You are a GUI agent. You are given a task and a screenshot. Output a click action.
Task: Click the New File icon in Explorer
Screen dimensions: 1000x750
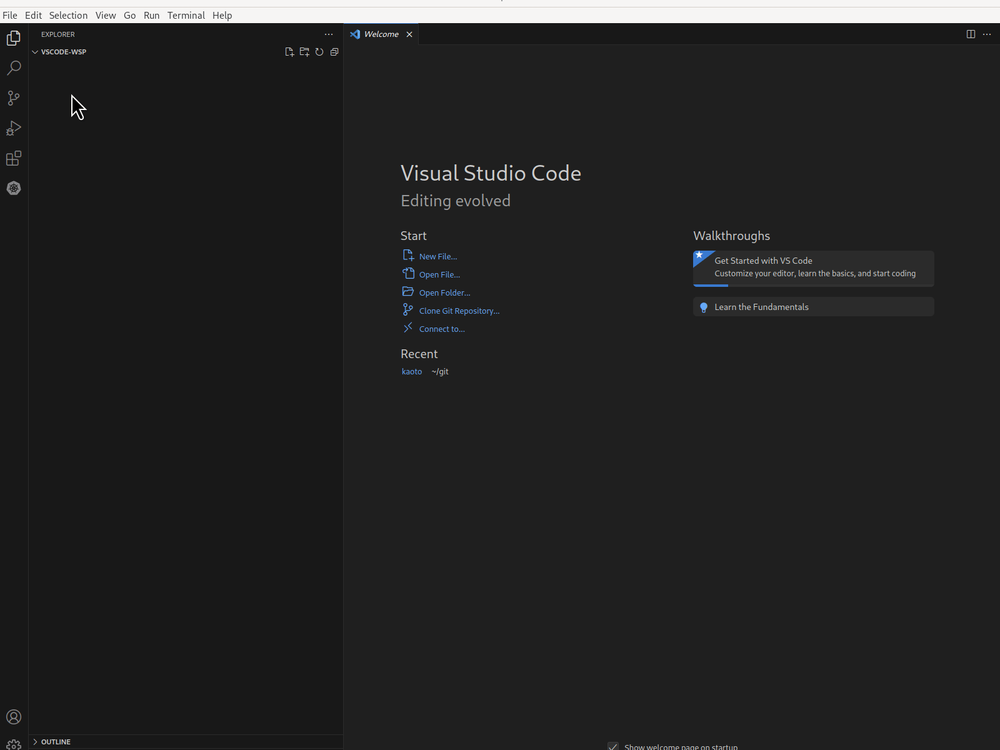[x=289, y=52]
